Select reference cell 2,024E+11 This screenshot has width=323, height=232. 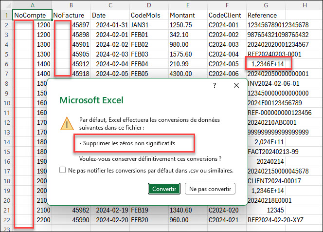tap(267, 142)
